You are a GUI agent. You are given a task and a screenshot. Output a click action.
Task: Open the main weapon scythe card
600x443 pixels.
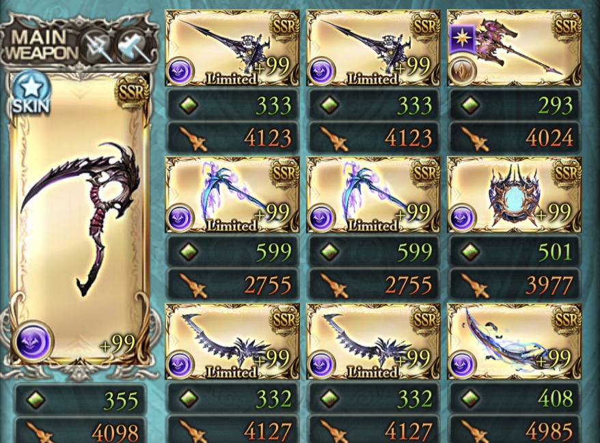point(79,219)
